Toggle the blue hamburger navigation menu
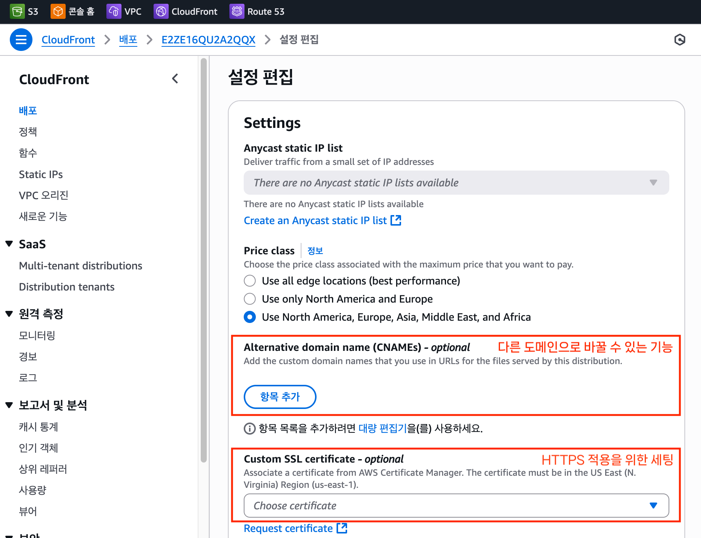This screenshot has height=538, width=701. 21,40
